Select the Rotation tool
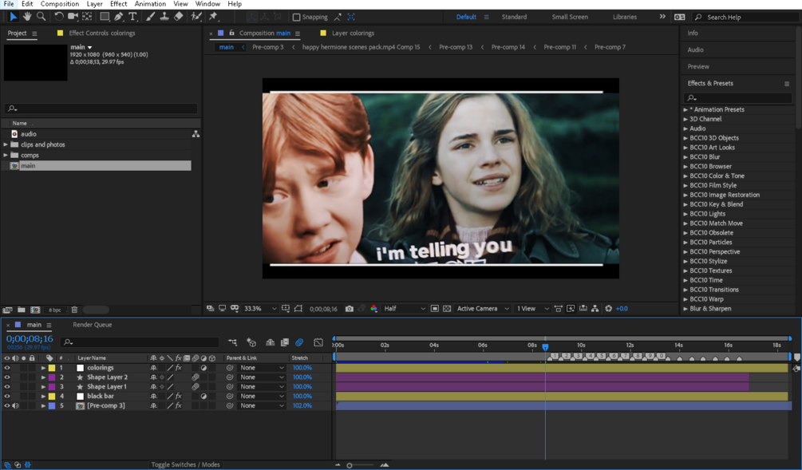The image size is (802, 470). [x=59, y=17]
